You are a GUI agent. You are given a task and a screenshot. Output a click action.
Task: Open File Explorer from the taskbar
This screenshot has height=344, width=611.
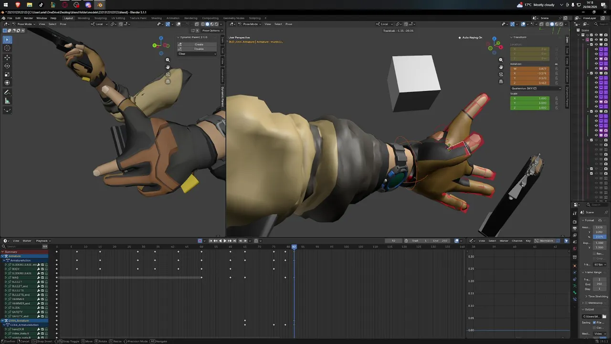pos(29,5)
